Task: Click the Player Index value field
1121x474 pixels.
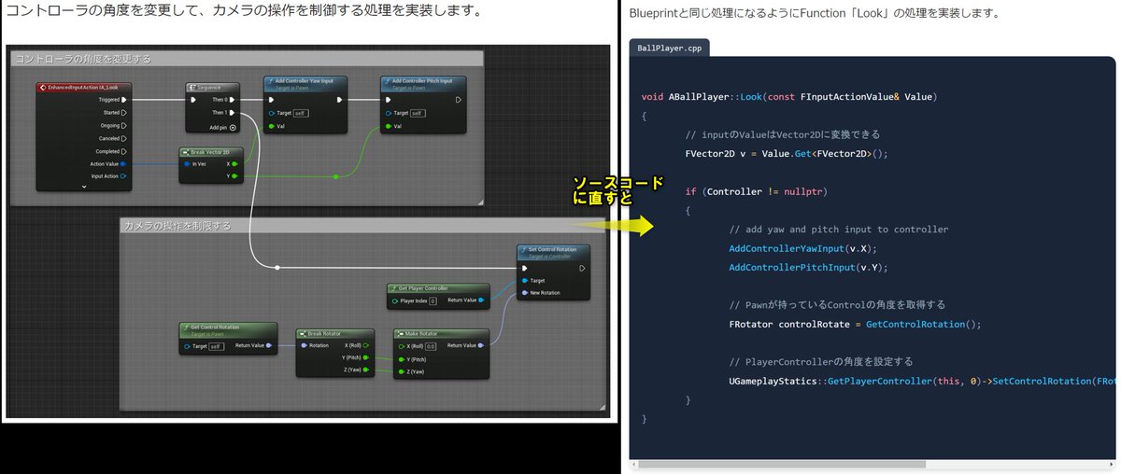Action: tap(433, 300)
